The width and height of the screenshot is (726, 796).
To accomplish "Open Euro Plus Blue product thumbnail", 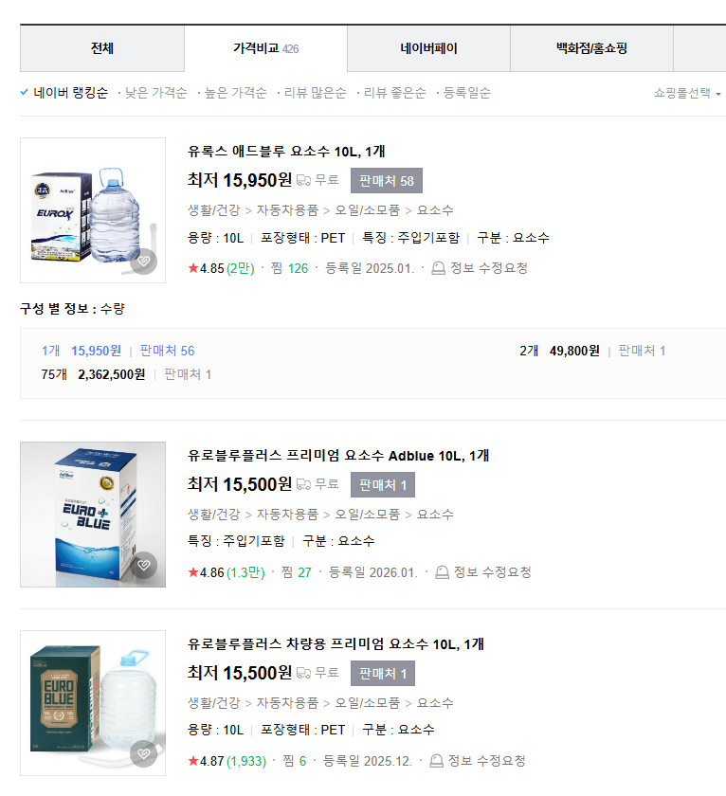I will pyautogui.click(x=93, y=515).
